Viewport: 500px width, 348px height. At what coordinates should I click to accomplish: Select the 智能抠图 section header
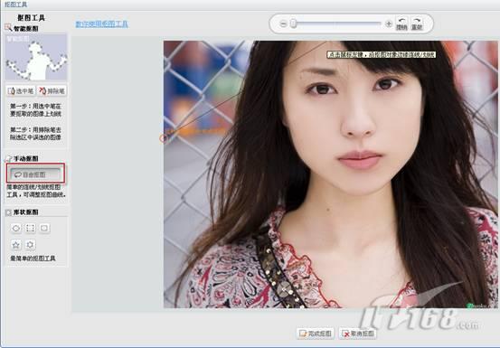click(22, 28)
